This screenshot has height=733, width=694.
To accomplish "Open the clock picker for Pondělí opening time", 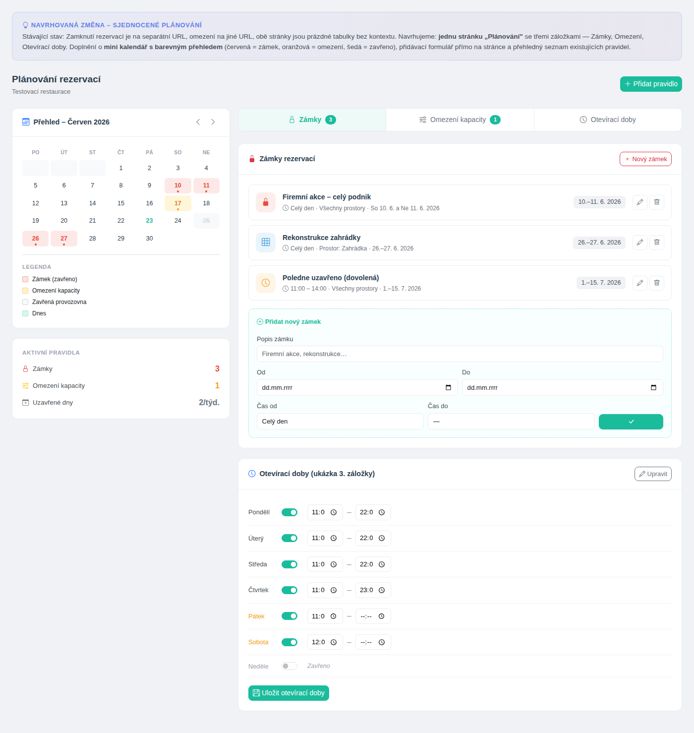I will [x=334, y=512].
